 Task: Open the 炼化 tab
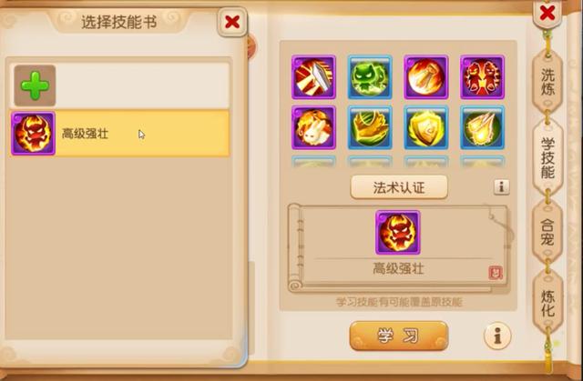(x=547, y=303)
